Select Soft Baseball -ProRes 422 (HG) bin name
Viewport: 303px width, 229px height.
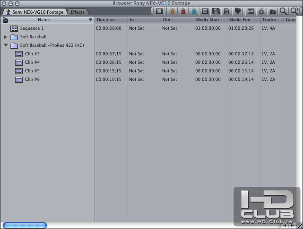click(x=52, y=45)
